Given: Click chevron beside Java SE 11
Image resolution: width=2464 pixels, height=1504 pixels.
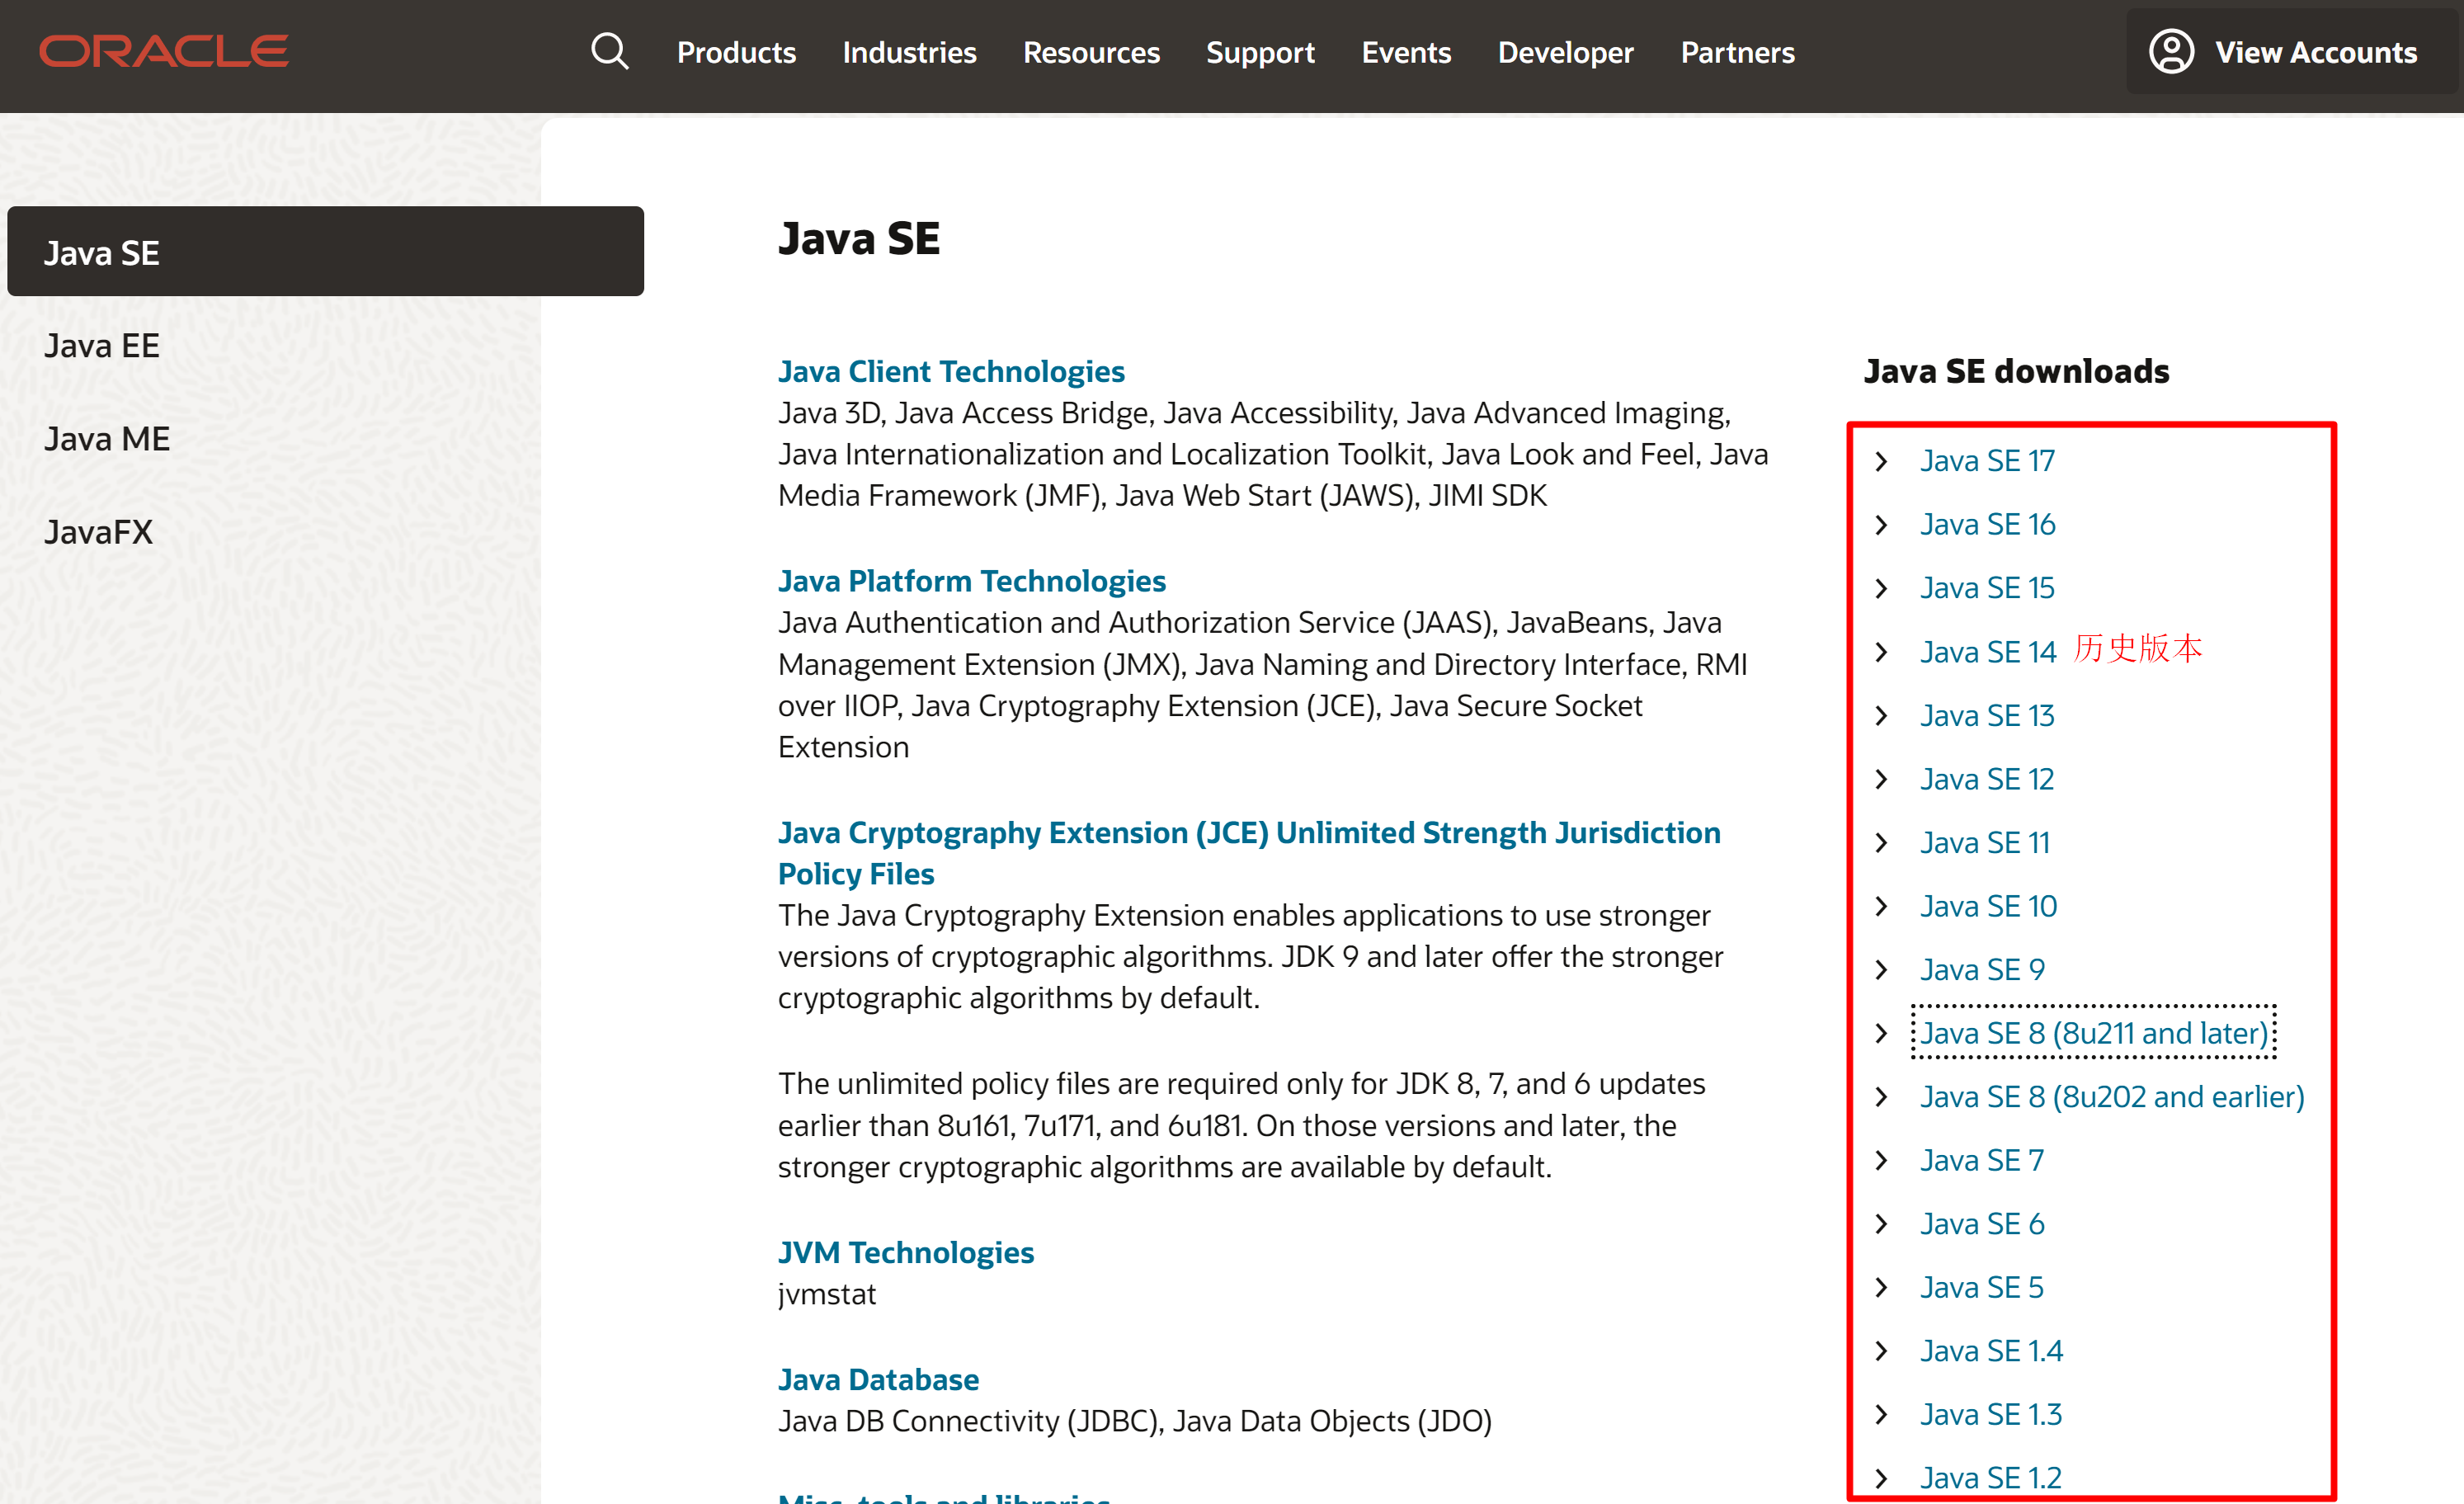Looking at the screenshot, I should (x=1881, y=843).
